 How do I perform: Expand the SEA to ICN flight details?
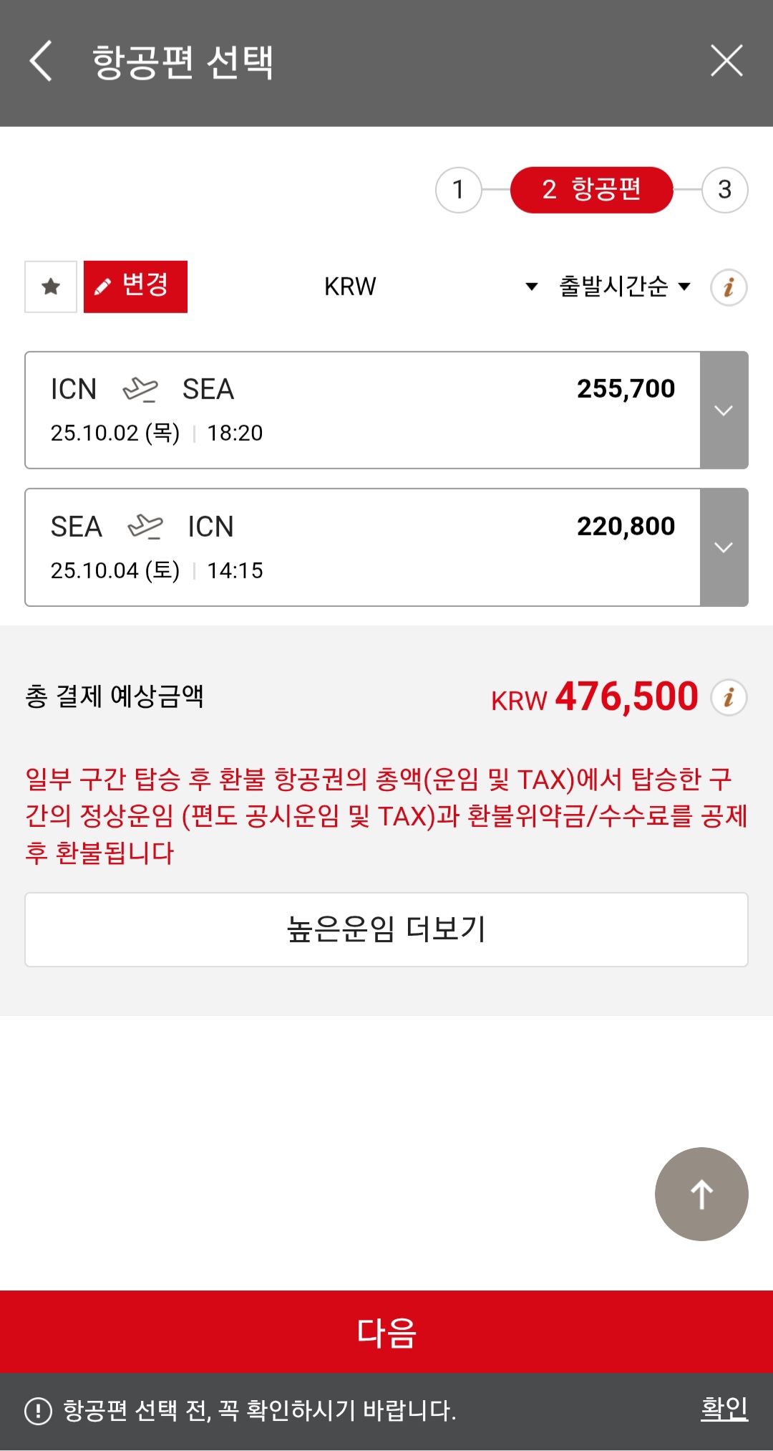(724, 547)
